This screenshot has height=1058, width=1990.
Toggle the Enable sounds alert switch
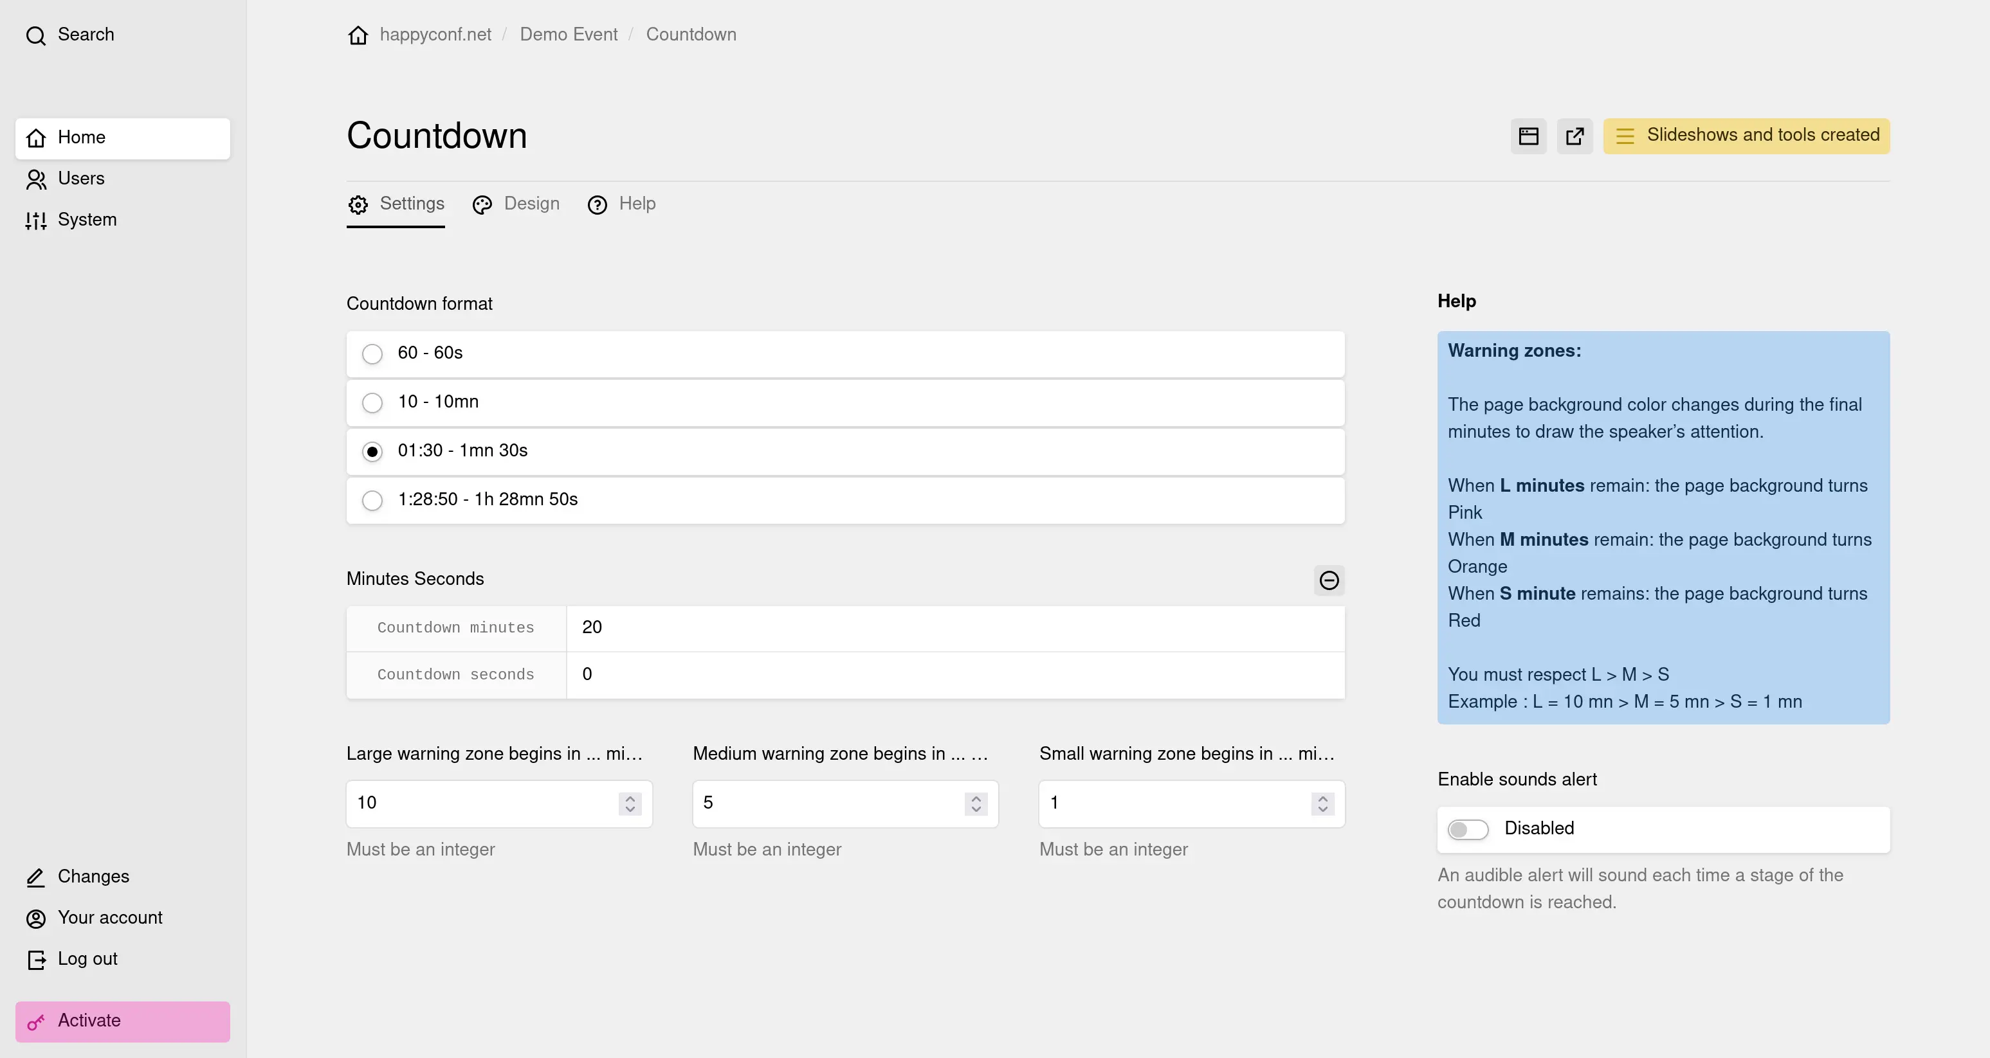[1467, 829]
